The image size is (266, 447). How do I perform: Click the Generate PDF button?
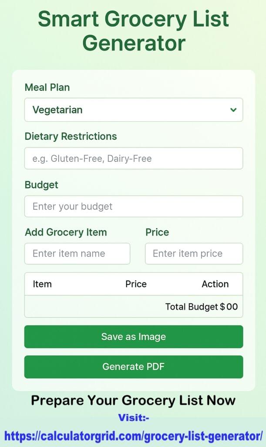coord(133,367)
